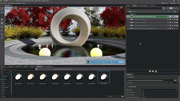
Task: Toggle the magnet snap tool
Action: pos(2,27)
